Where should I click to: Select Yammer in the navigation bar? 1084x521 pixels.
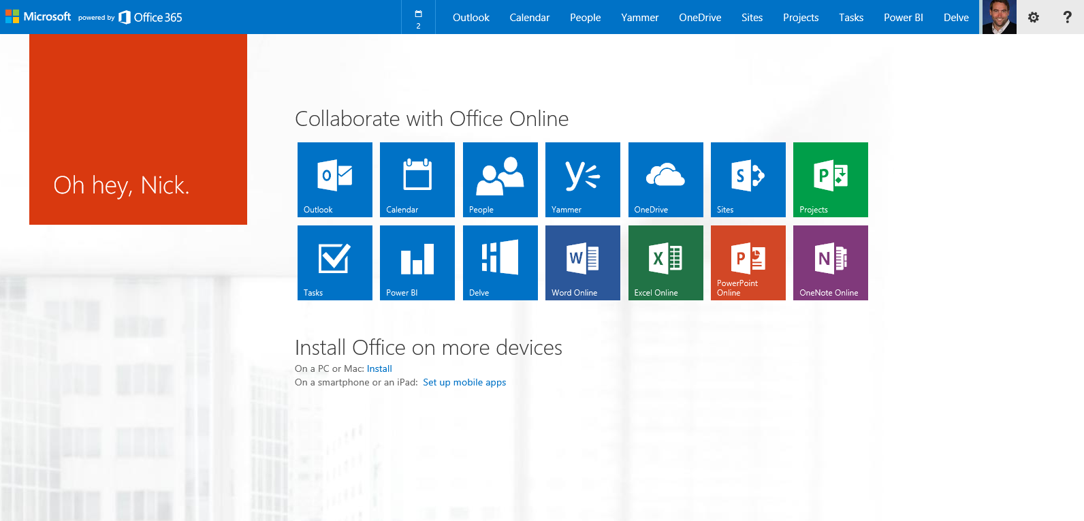coord(640,17)
